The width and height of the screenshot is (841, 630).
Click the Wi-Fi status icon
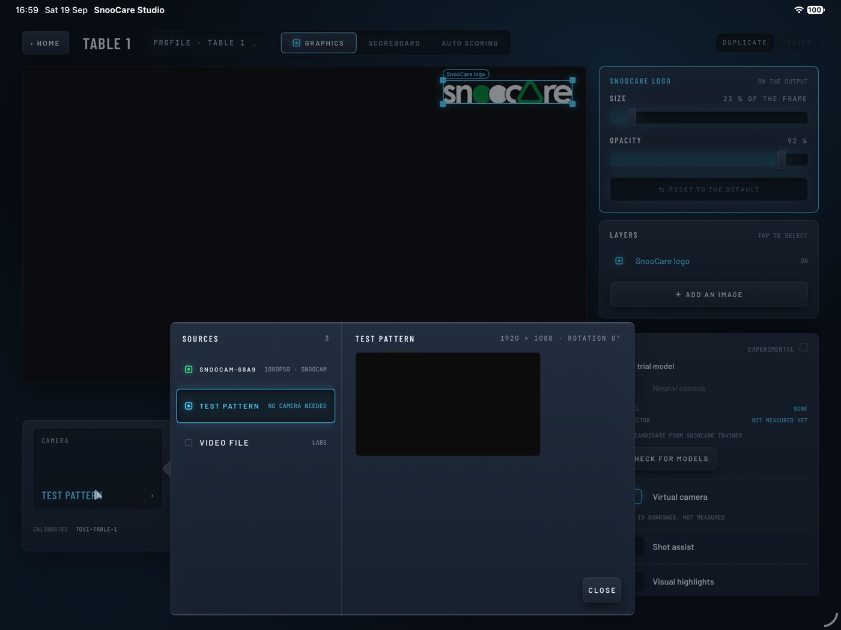pos(798,10)
